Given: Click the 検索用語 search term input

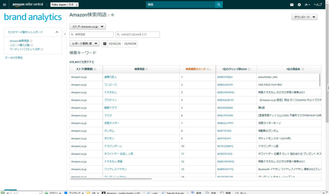Looking at the screenshot, I should tap(92, 35).
